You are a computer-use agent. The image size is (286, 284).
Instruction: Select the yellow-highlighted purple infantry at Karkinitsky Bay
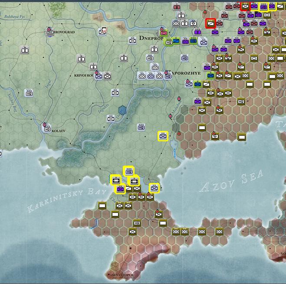tap(120, 189)
